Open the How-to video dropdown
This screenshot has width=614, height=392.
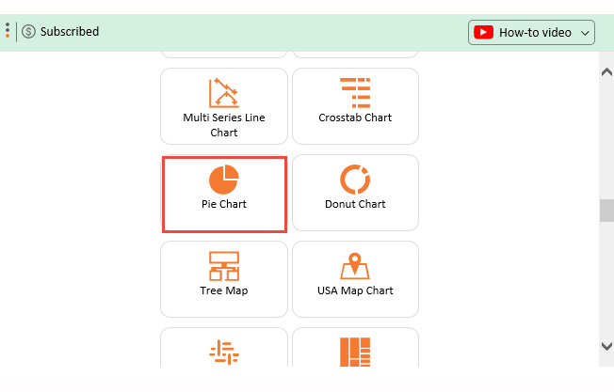coord(532,32)
